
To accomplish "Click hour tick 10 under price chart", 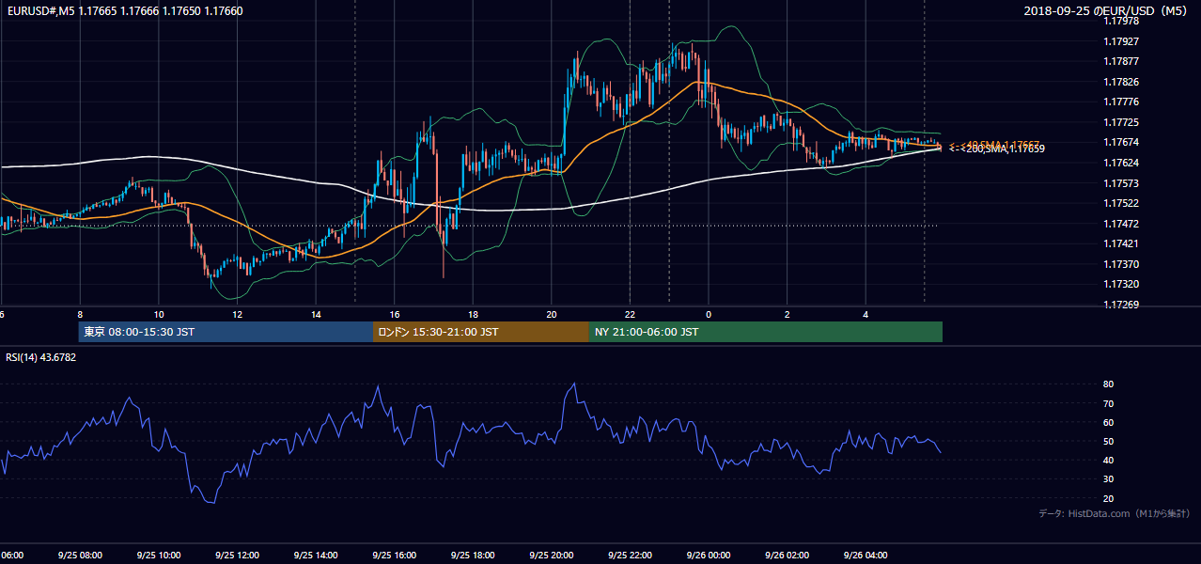I will [x=159, y=314].
